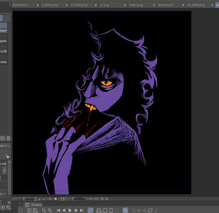Switch to the Animation* document tab
Viewport: 219px width, 213px height.
[x=26, y=5]
